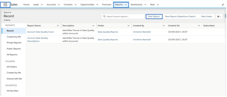This screenshot has height=97, width=227.
Task: Open Created On column menu chevron
Action: 199,26
